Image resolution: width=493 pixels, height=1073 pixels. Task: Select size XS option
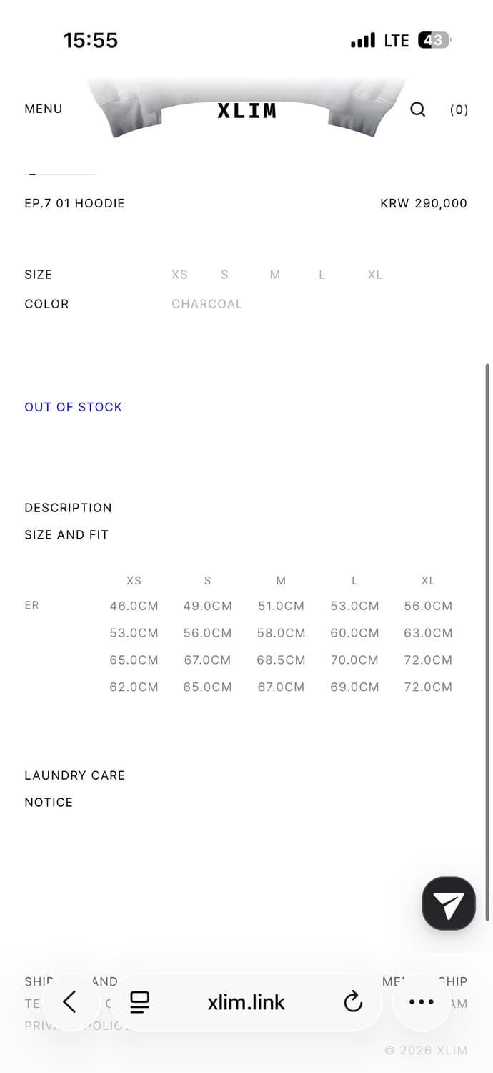pyautogui.click(x=179, y=275)
